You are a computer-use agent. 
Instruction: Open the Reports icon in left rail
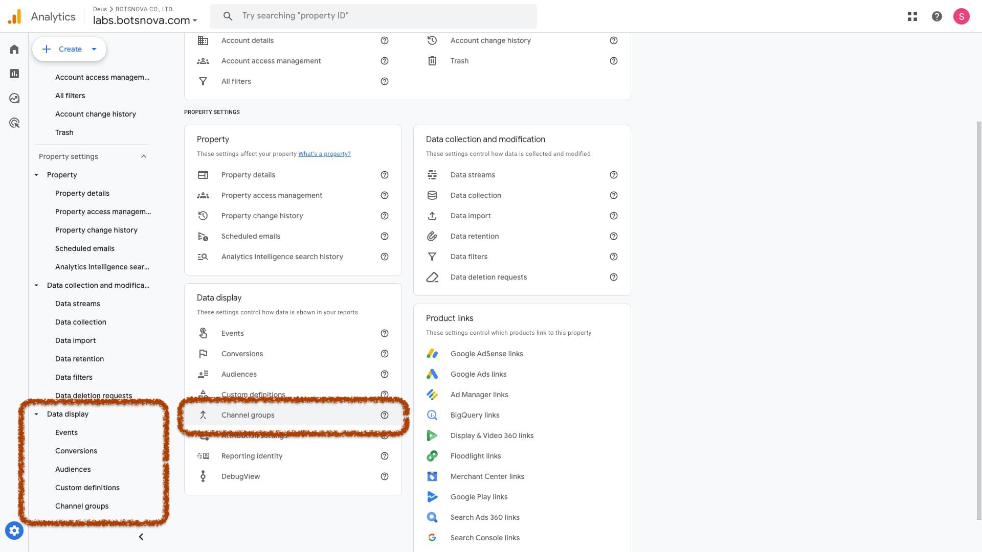(x=14, y=74)
